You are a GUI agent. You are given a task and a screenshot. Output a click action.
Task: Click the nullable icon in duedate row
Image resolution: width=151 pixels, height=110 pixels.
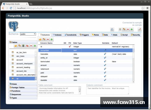pyautogui.click(x=105, y=80)
